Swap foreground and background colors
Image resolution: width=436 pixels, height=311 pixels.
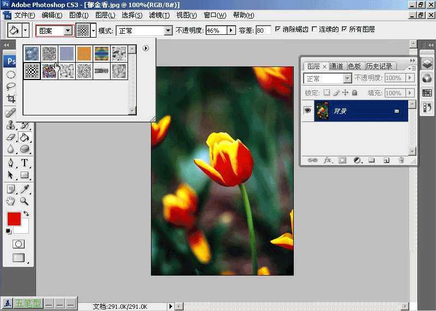[26, 214]
